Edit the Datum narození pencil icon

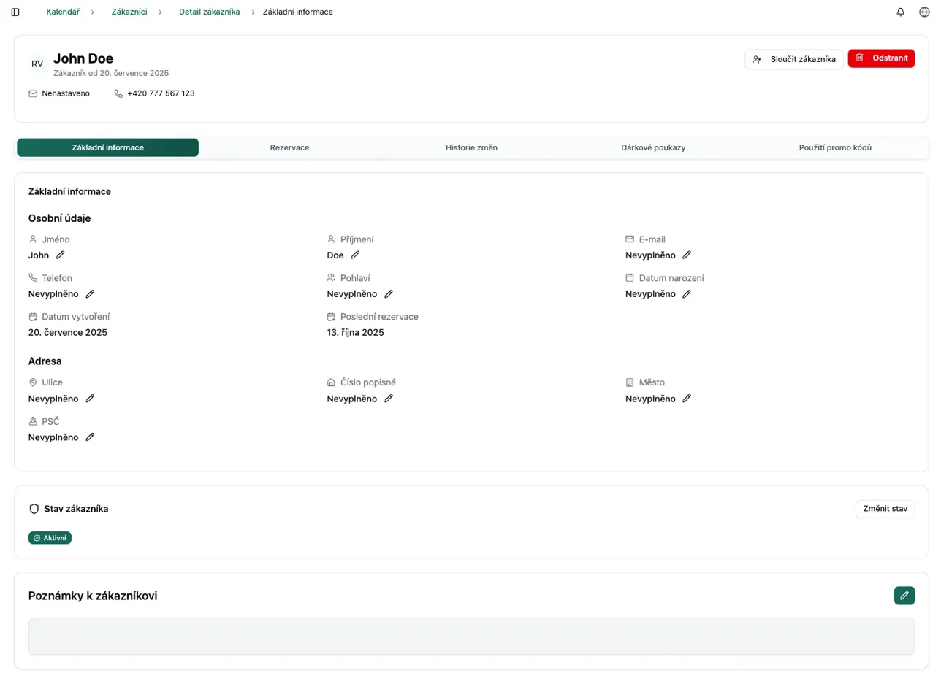point(687,293)
